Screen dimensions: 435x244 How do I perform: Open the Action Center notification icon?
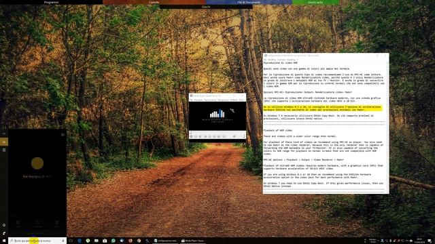click(430, 241)
